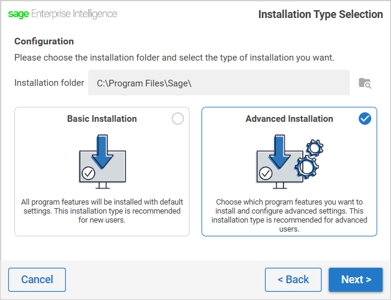Click the Enterprise Intelligence title text
391x300 pixels.
click(74, 14)
